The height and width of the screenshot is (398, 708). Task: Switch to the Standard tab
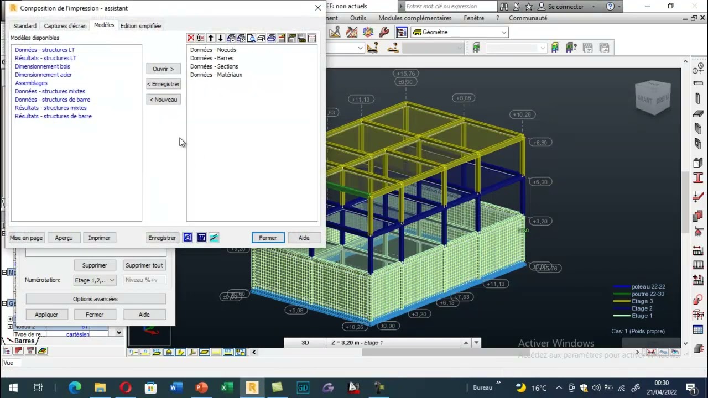25,26
